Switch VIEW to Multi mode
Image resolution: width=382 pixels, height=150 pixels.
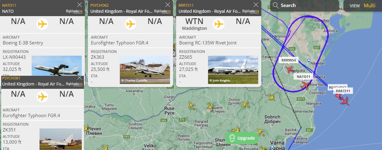click(370, 5)
